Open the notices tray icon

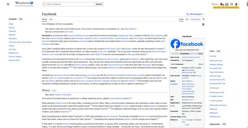pos(227,4)
